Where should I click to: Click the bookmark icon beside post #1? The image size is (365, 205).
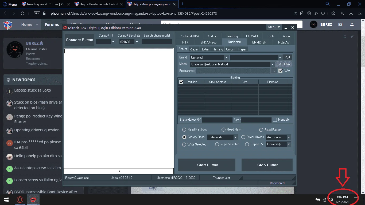point(345,37)
